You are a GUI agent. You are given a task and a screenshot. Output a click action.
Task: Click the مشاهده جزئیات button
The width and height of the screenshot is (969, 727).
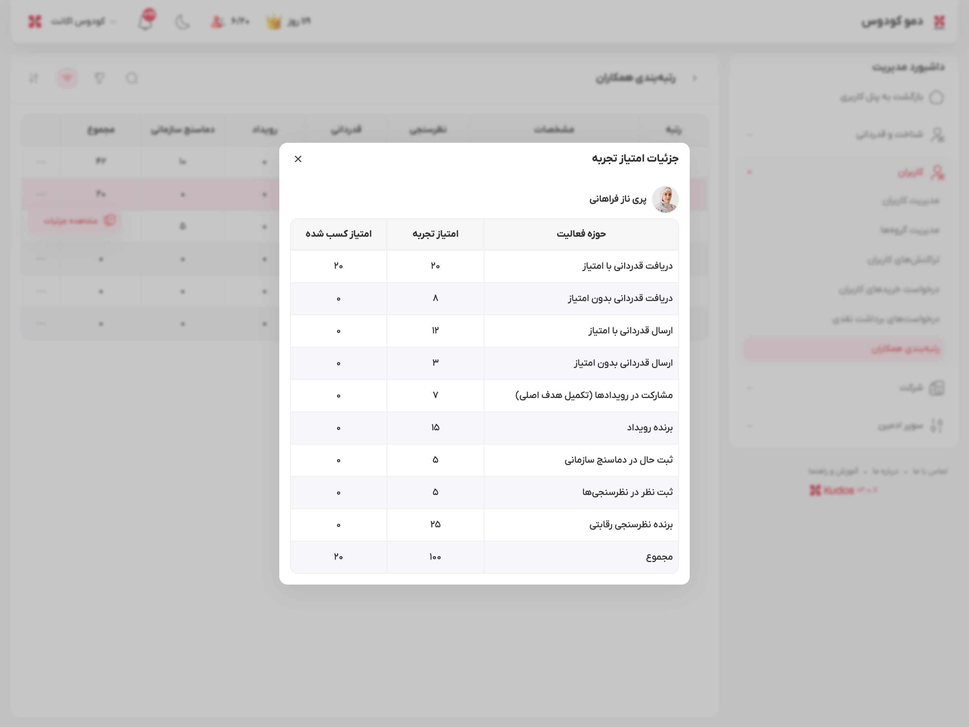click(x=74, y=221)
